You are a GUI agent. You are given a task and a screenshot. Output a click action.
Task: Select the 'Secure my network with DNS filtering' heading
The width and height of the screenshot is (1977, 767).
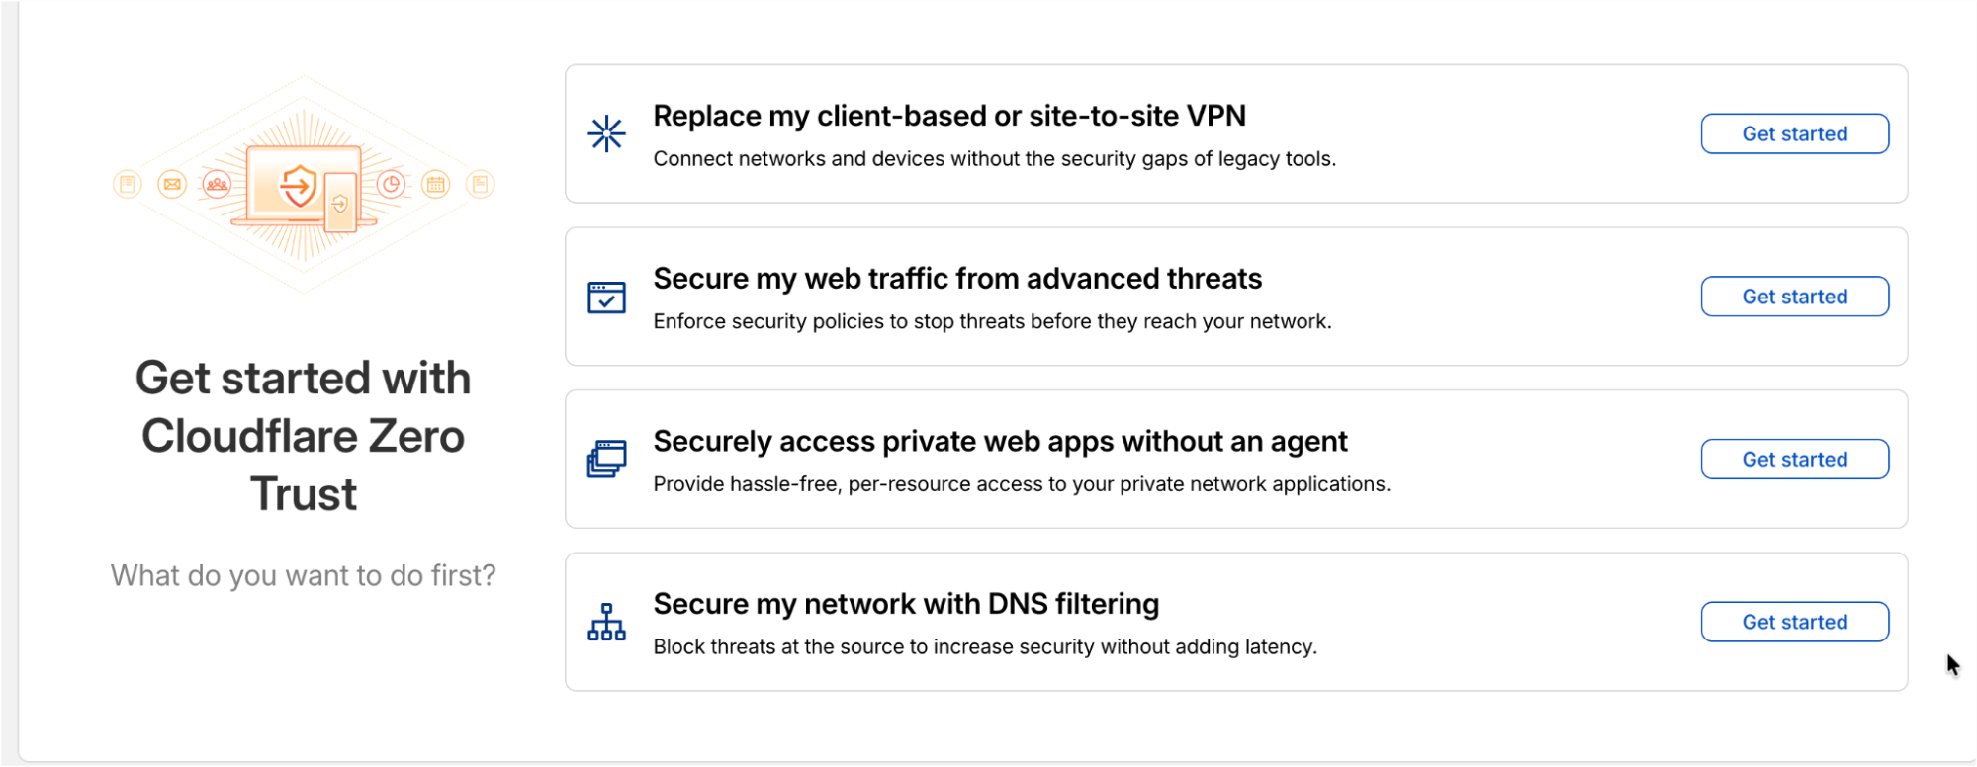click(906, 603)
